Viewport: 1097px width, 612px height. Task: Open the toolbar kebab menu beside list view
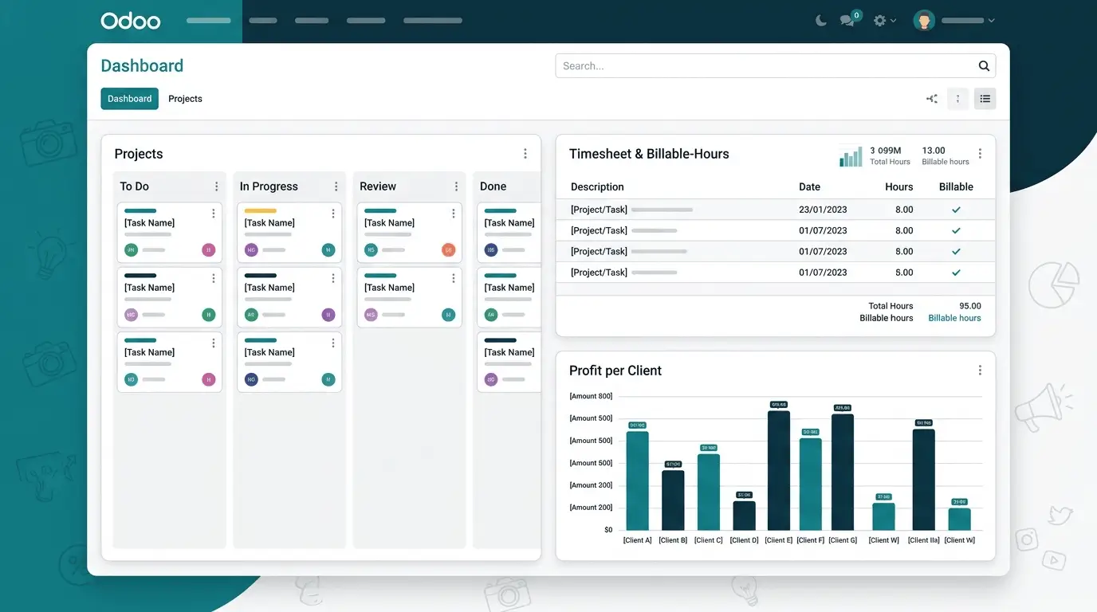click(957, 99)
